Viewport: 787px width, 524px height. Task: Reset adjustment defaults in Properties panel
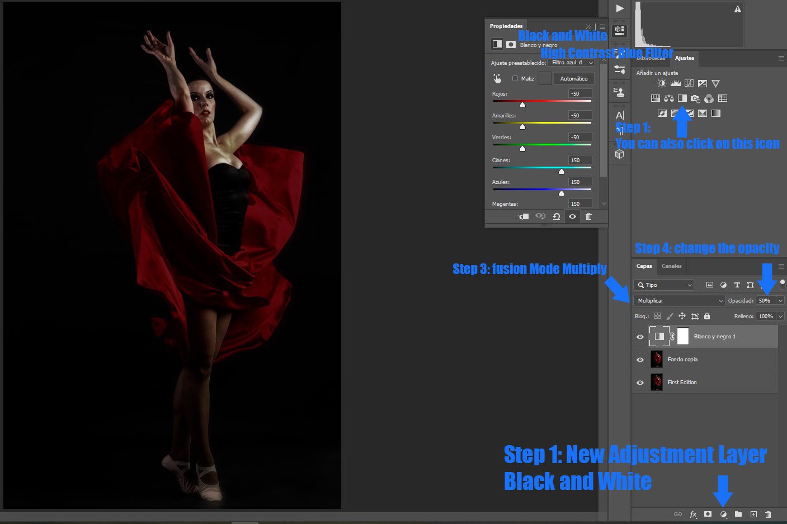(x=556, y=216)
